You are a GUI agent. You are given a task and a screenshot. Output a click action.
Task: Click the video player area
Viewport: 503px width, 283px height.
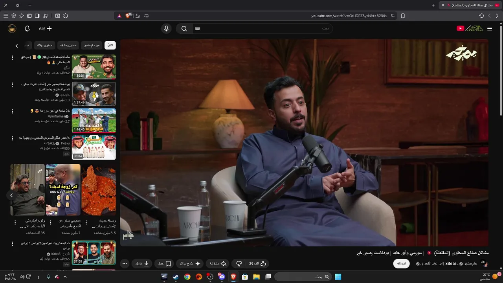coord(304,142)
